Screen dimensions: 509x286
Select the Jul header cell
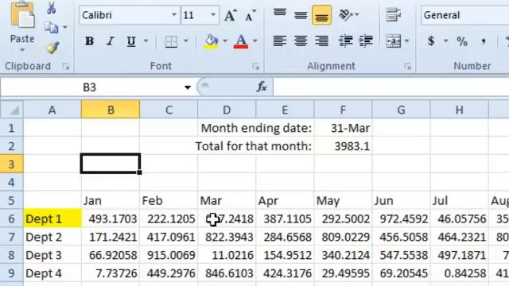coord(460,201)
